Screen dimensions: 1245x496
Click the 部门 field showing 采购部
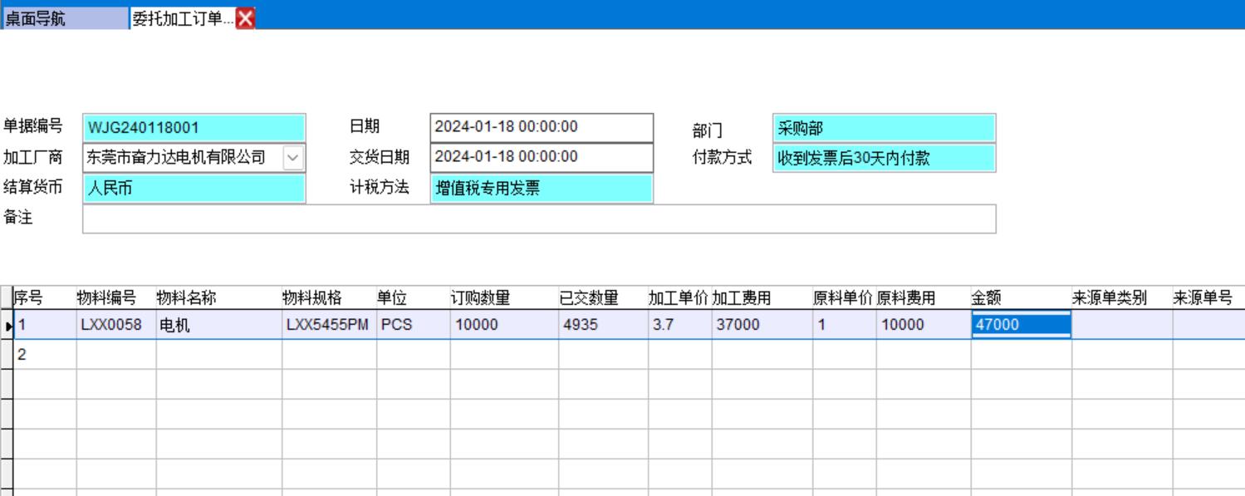click(884, 128)
